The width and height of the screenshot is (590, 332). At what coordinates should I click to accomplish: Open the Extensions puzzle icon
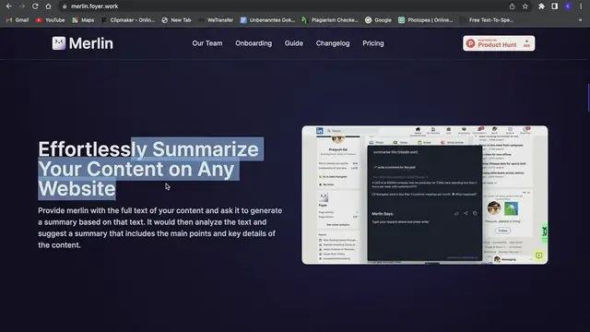click(541, 6)
